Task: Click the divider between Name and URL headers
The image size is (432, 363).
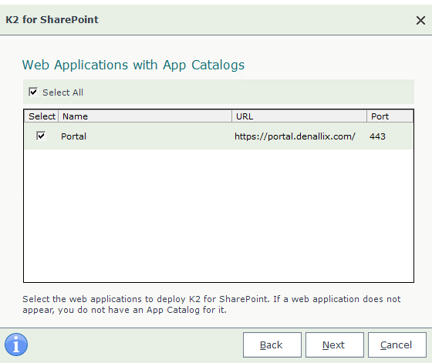Action: click(231, 116)
